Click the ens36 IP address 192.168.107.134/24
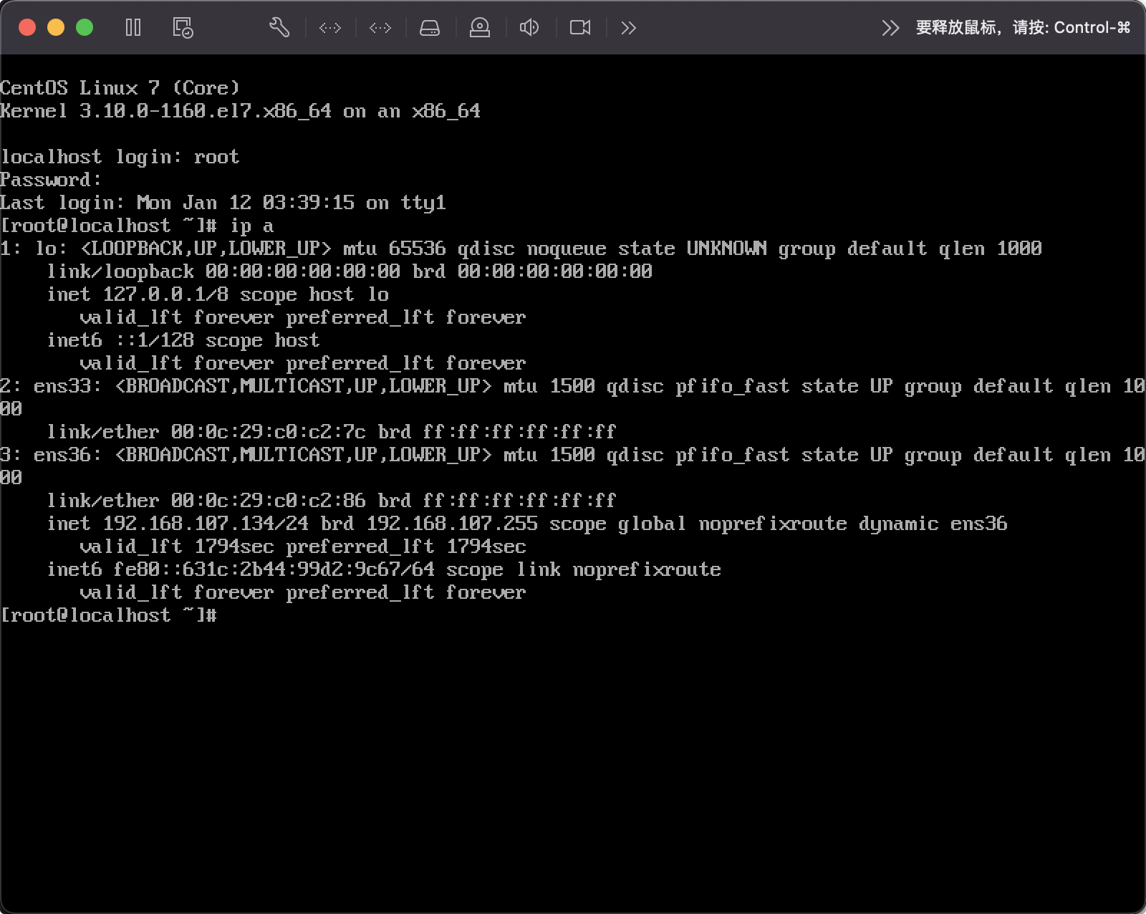This screenshot has width=1146, height=914. coord(206,524)
